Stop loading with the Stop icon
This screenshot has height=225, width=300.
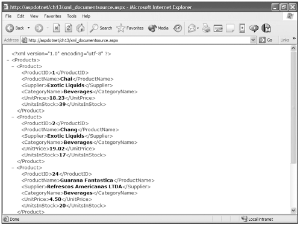[57, 28]
